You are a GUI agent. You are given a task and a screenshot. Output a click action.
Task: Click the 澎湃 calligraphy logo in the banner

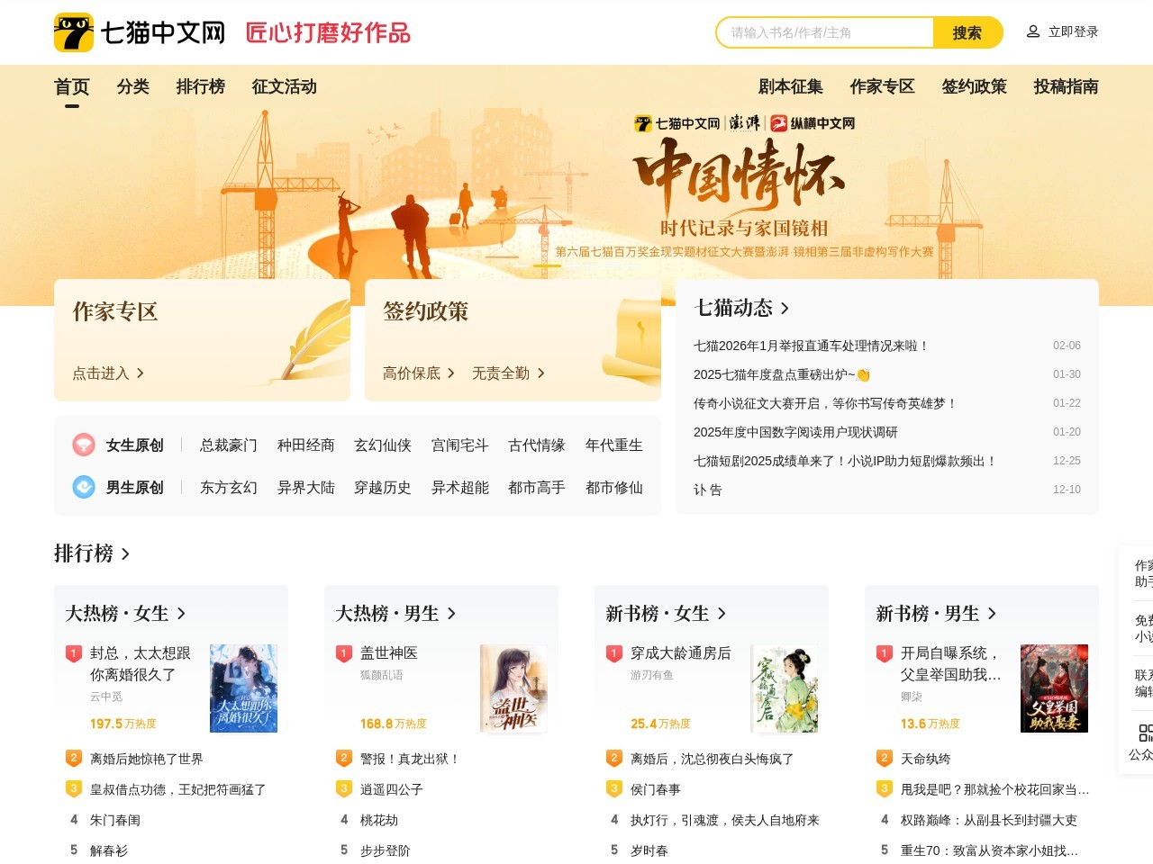[745, 122]
